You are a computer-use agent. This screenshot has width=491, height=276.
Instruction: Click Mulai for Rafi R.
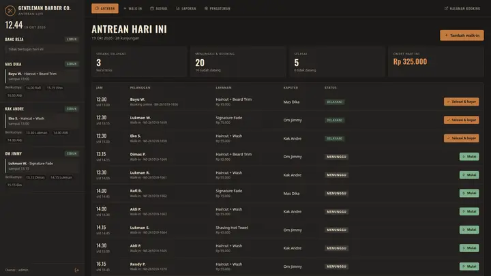click(469, 193)
